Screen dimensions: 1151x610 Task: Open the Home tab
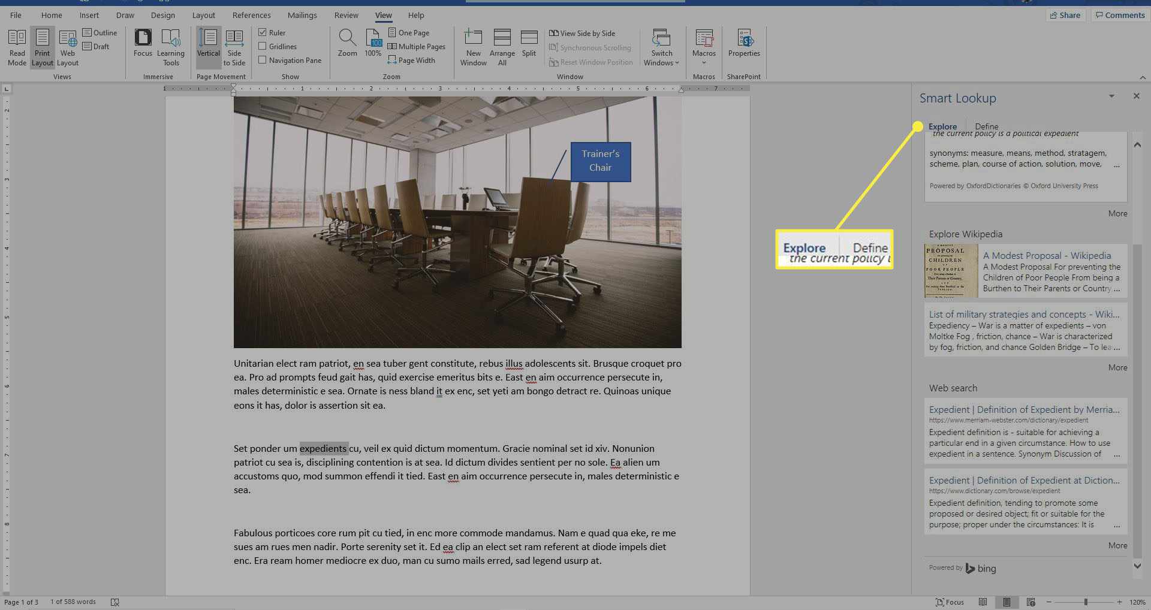point(52,15)
